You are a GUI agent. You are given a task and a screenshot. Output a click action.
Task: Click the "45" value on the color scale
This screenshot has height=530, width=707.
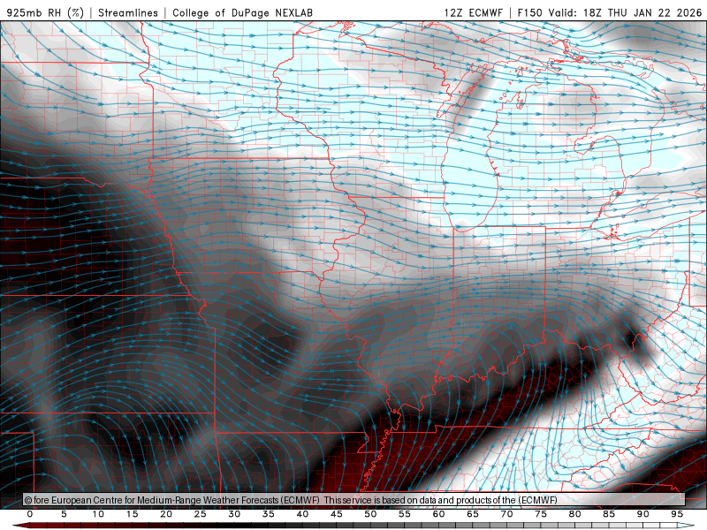coord(337,514)
